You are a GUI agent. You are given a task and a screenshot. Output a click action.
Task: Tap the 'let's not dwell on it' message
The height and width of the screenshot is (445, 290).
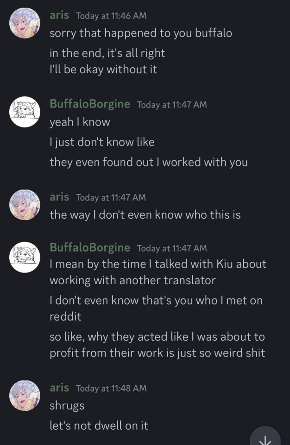tap(99, 426)
